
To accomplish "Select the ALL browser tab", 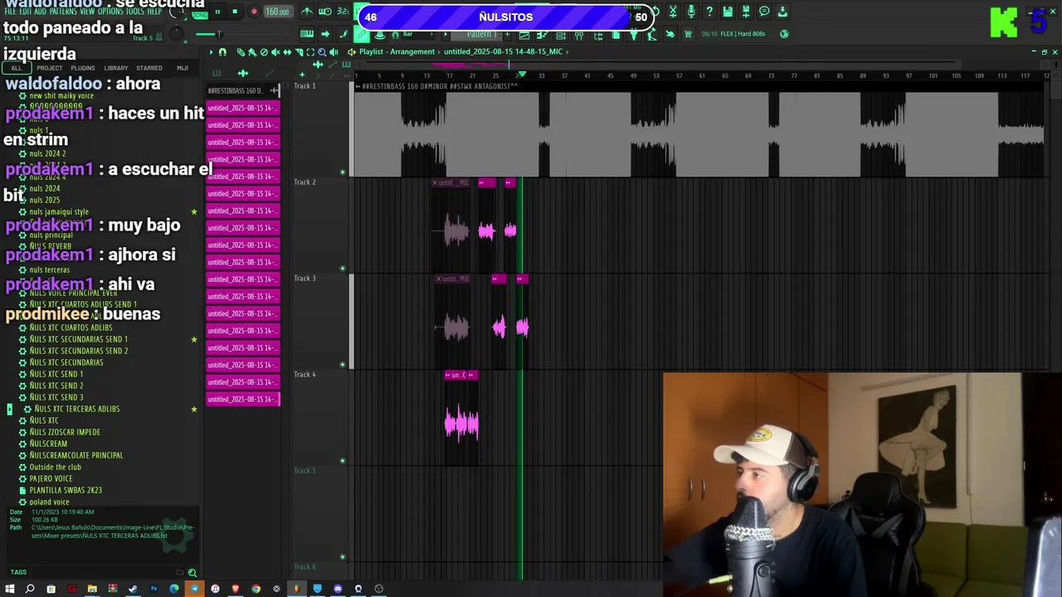I will click(x=17, y=68).
